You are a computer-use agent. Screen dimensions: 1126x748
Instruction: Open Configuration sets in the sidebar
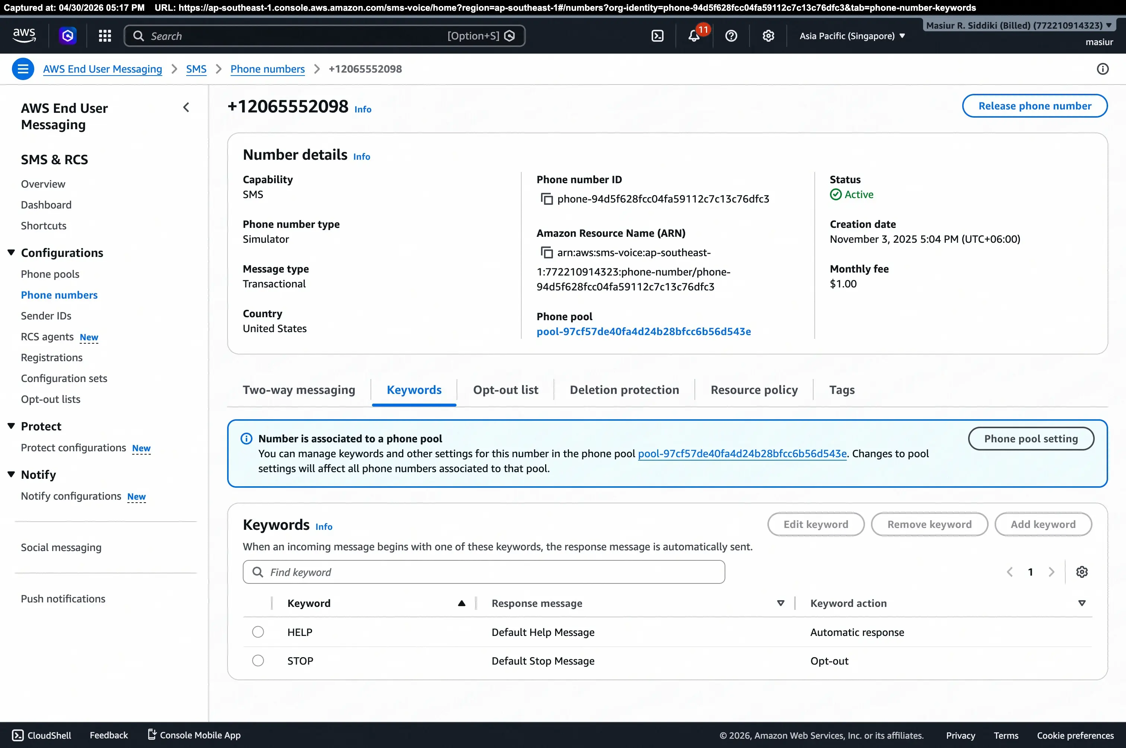64,378
